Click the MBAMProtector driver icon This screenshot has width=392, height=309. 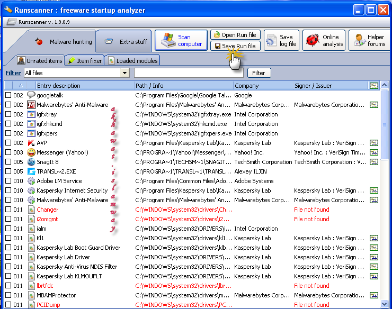click(x=31, y=295)
